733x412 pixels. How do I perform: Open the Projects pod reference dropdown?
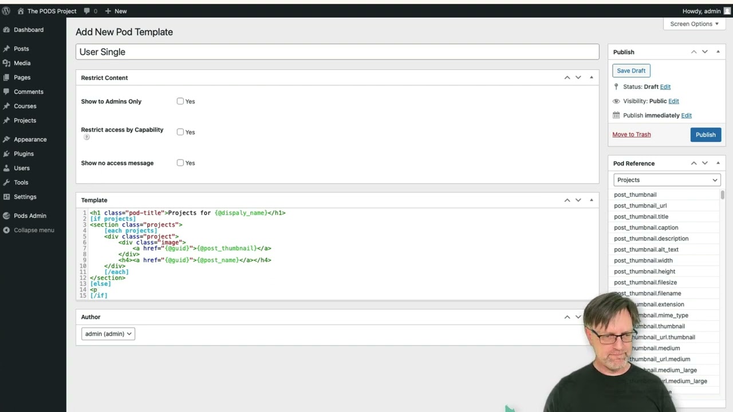(667, 180)
